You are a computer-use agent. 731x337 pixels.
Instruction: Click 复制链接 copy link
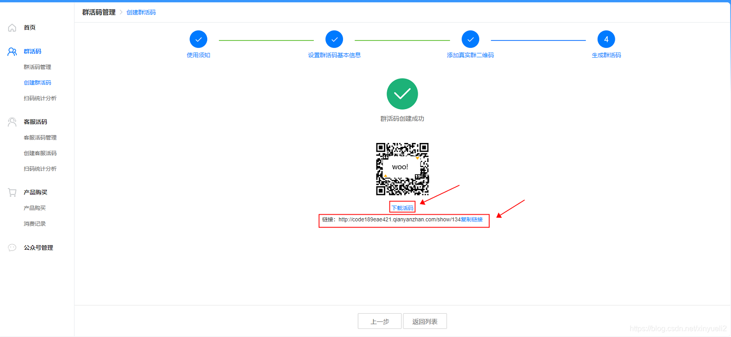tap(472, 220)
